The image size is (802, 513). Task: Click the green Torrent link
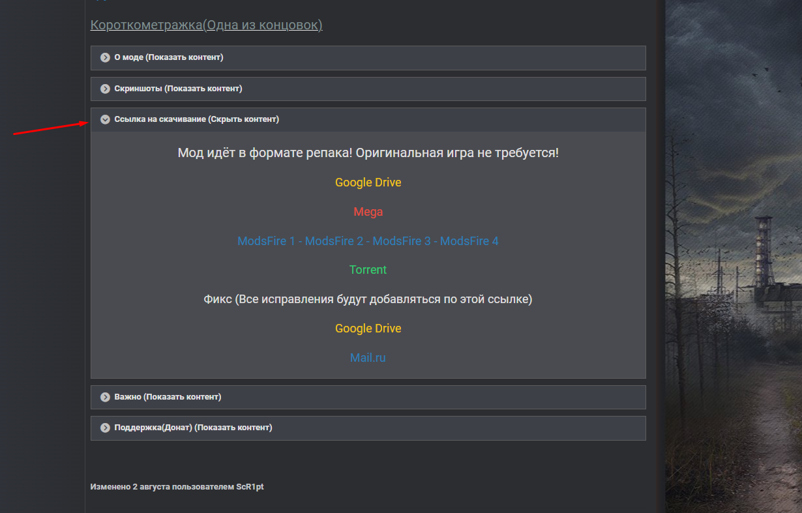pos(368,270)
